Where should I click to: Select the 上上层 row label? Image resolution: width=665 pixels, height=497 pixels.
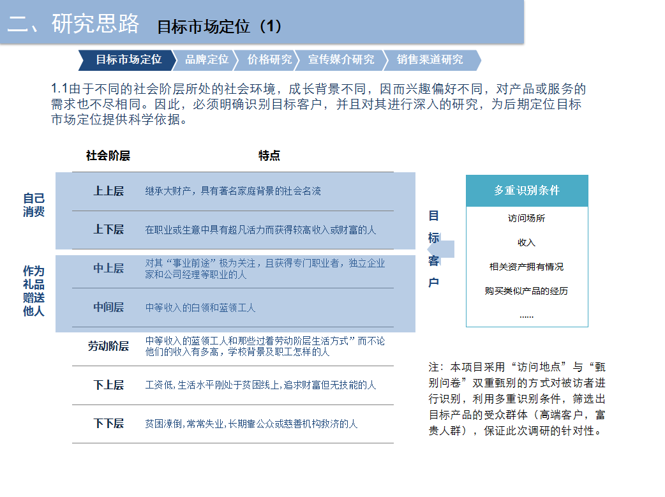(x=108, y=191)
